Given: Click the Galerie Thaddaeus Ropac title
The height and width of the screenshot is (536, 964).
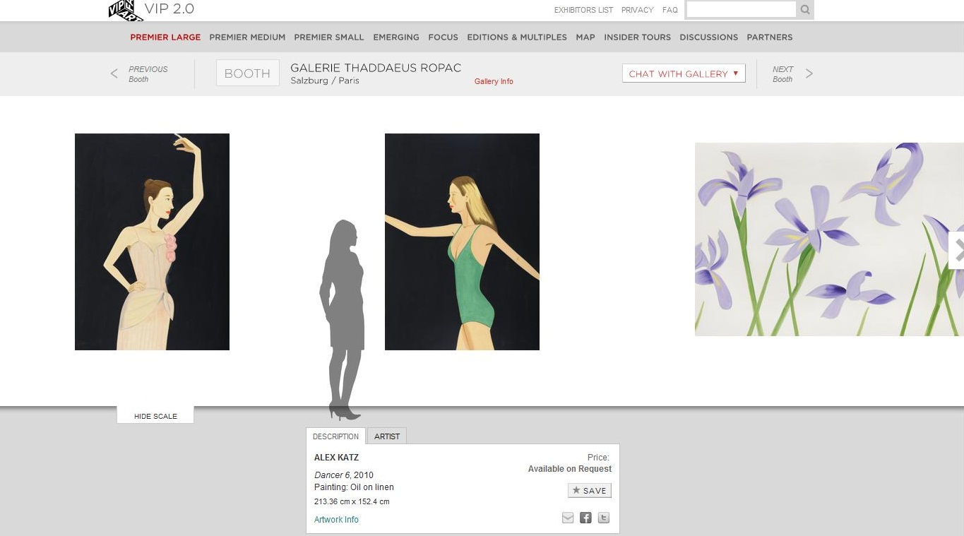Looking at the screenshot, I should 376,68.
